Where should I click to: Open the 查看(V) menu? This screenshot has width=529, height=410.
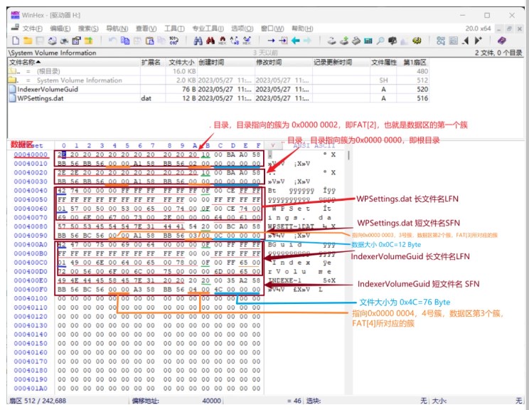click(146, 28)
